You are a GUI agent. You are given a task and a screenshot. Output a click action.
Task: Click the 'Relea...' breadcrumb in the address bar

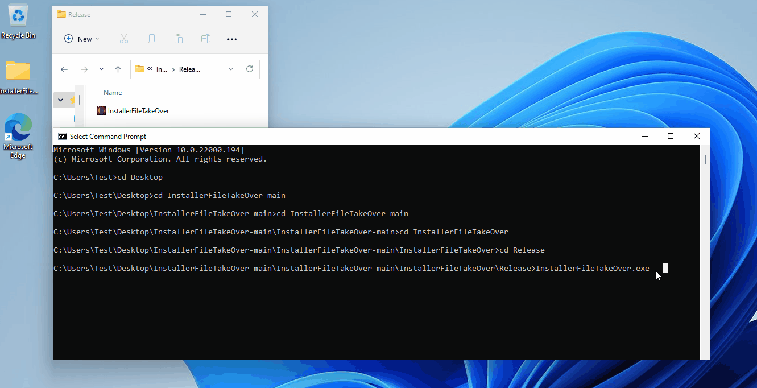point(189,69)
